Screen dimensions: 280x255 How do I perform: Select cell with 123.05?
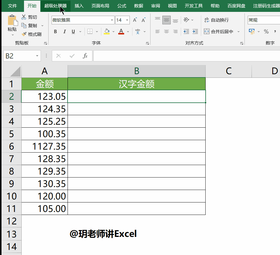[44, 96]
